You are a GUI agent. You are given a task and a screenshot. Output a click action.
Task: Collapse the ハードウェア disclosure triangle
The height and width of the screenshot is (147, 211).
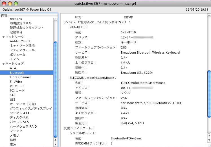[x=3, y=64]
